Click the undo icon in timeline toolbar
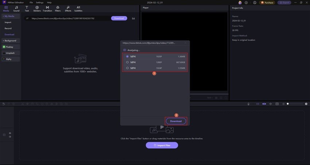This screenshot has height=165, width=310. (x=4, y=104)
